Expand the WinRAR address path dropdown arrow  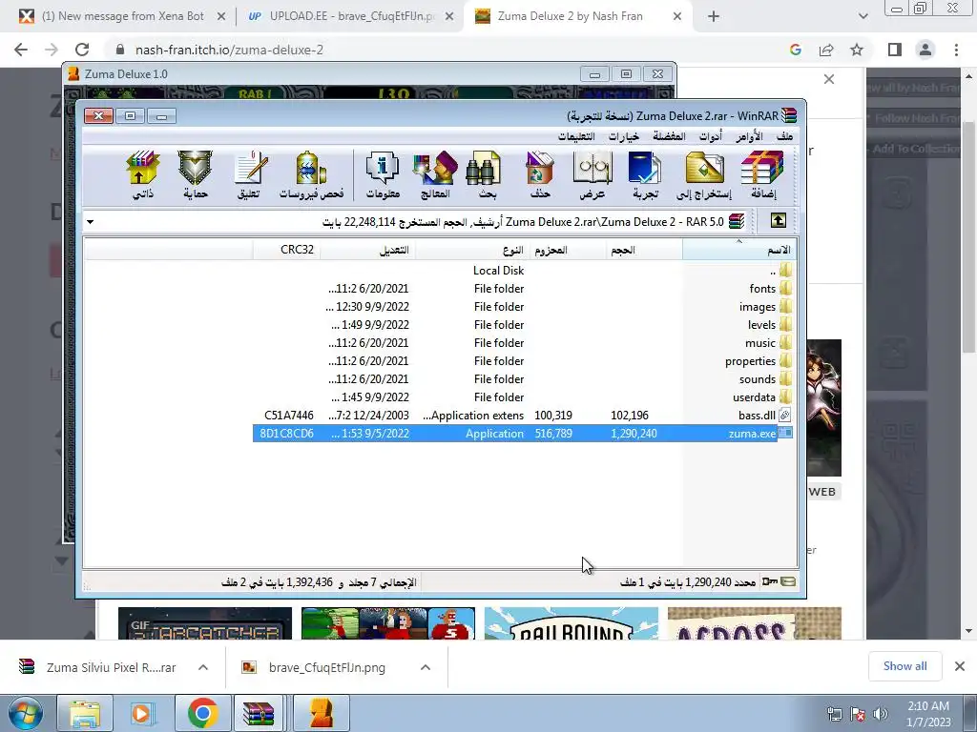91,221
